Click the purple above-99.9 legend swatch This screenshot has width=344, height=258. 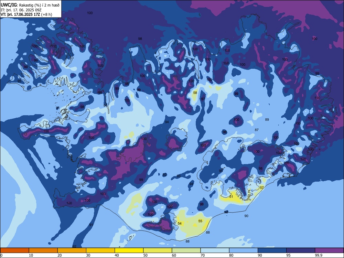coord(329,250)
